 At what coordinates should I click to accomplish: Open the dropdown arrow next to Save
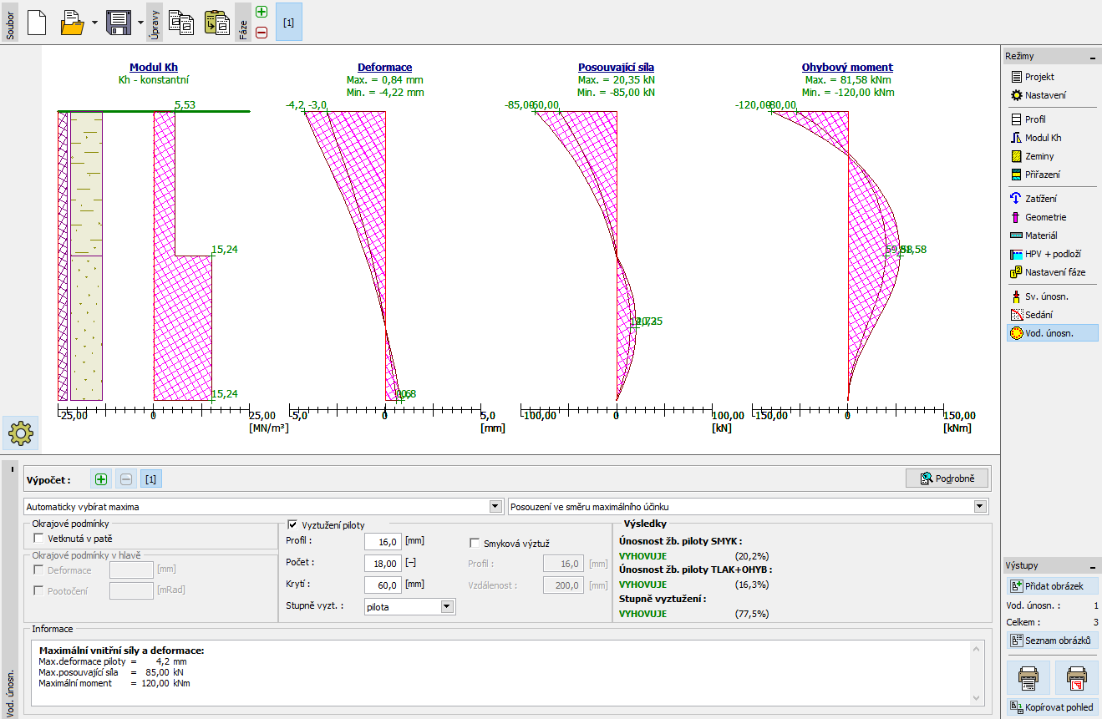(x=139, y=23)
